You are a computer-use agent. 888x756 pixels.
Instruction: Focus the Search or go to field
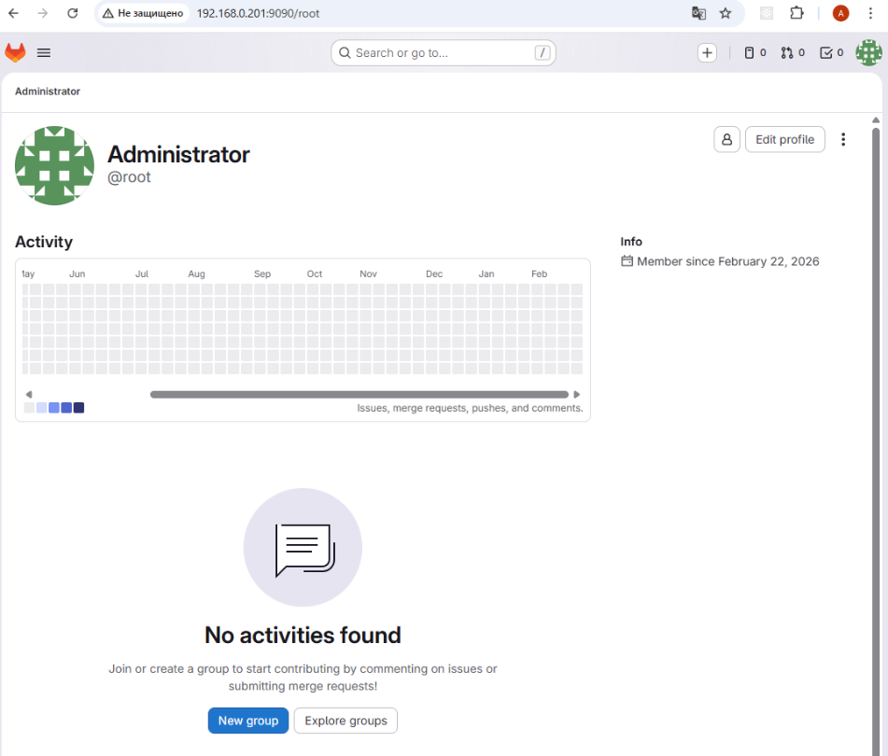pos(443,52)
